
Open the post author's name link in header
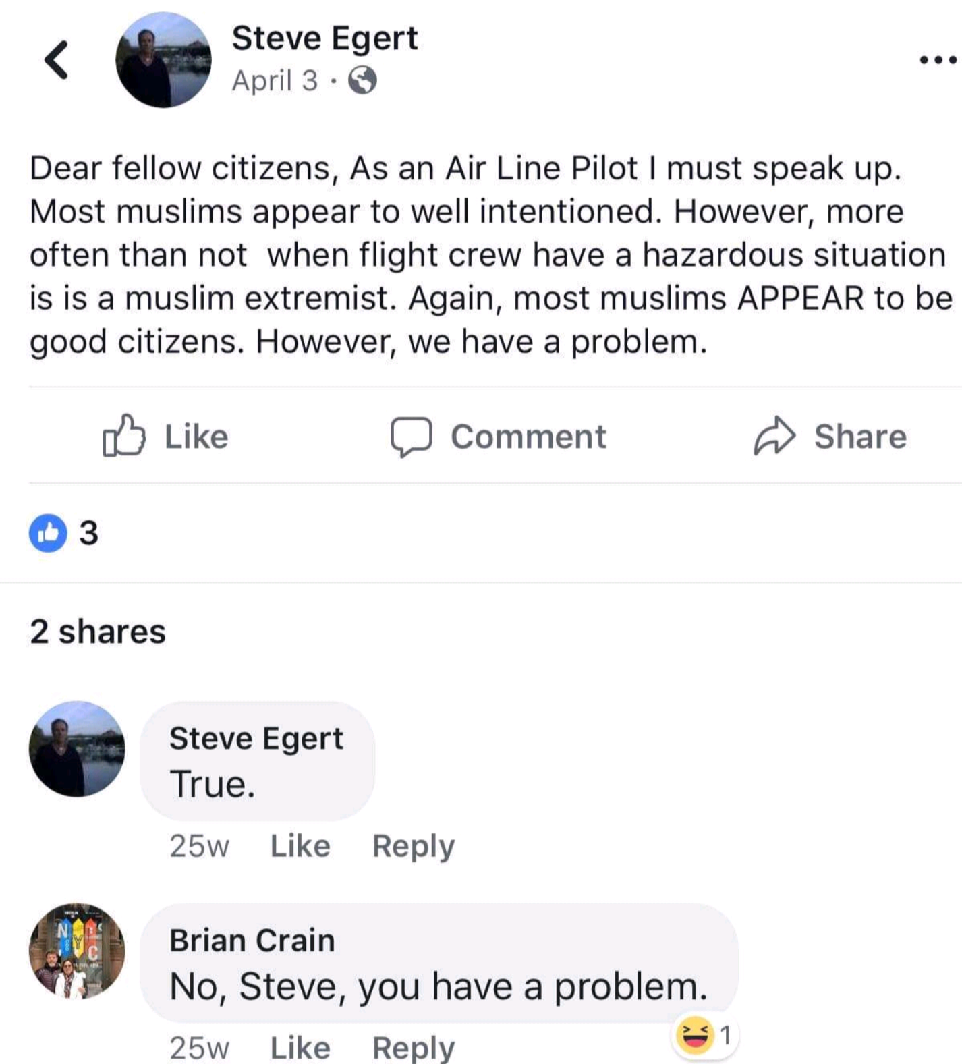pyautogui.click(x=324, y=38)
